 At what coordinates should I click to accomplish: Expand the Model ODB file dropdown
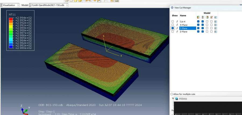(67, 5)
